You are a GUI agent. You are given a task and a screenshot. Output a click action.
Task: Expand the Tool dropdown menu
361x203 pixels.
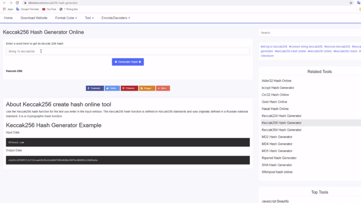(x=89, y=18)
